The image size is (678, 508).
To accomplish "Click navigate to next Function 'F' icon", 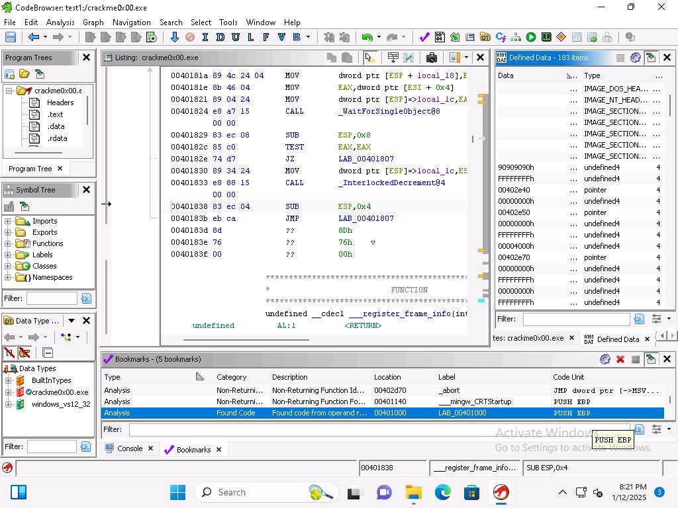I will coord(266,38).
